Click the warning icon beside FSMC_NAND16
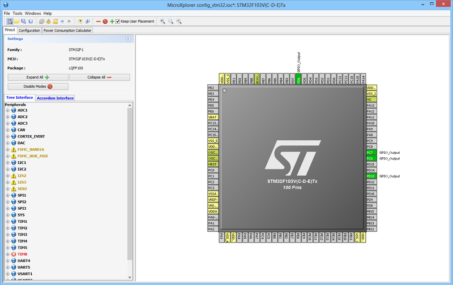Image resolution: width=453 pixels, height=285 pixels. [14, 149]
